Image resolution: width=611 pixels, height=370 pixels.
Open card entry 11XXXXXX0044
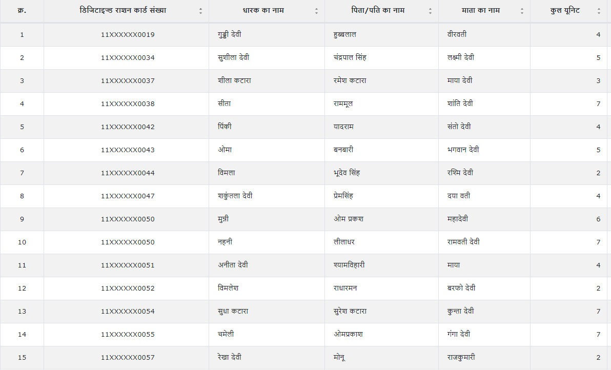coord(128,173)
